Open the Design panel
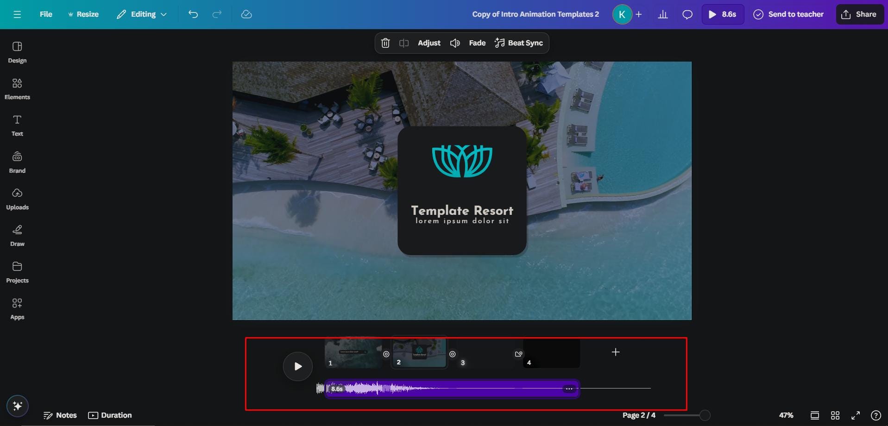The image size is (888, 426). 17,52
